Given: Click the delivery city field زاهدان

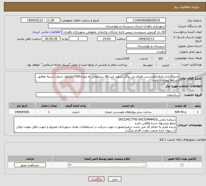Looking at the screenshot, I should click(x=146, y=51).
